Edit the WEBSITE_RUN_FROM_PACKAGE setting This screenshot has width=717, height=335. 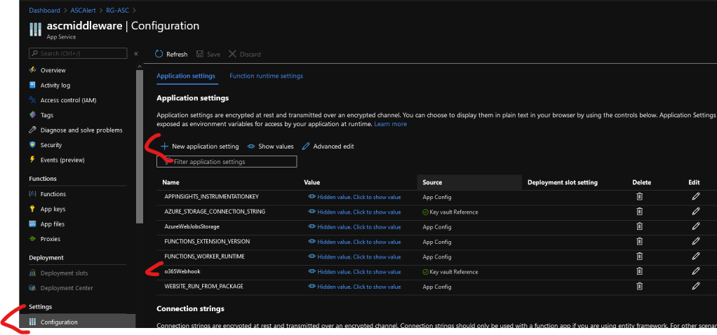click(x=695, y=286)
